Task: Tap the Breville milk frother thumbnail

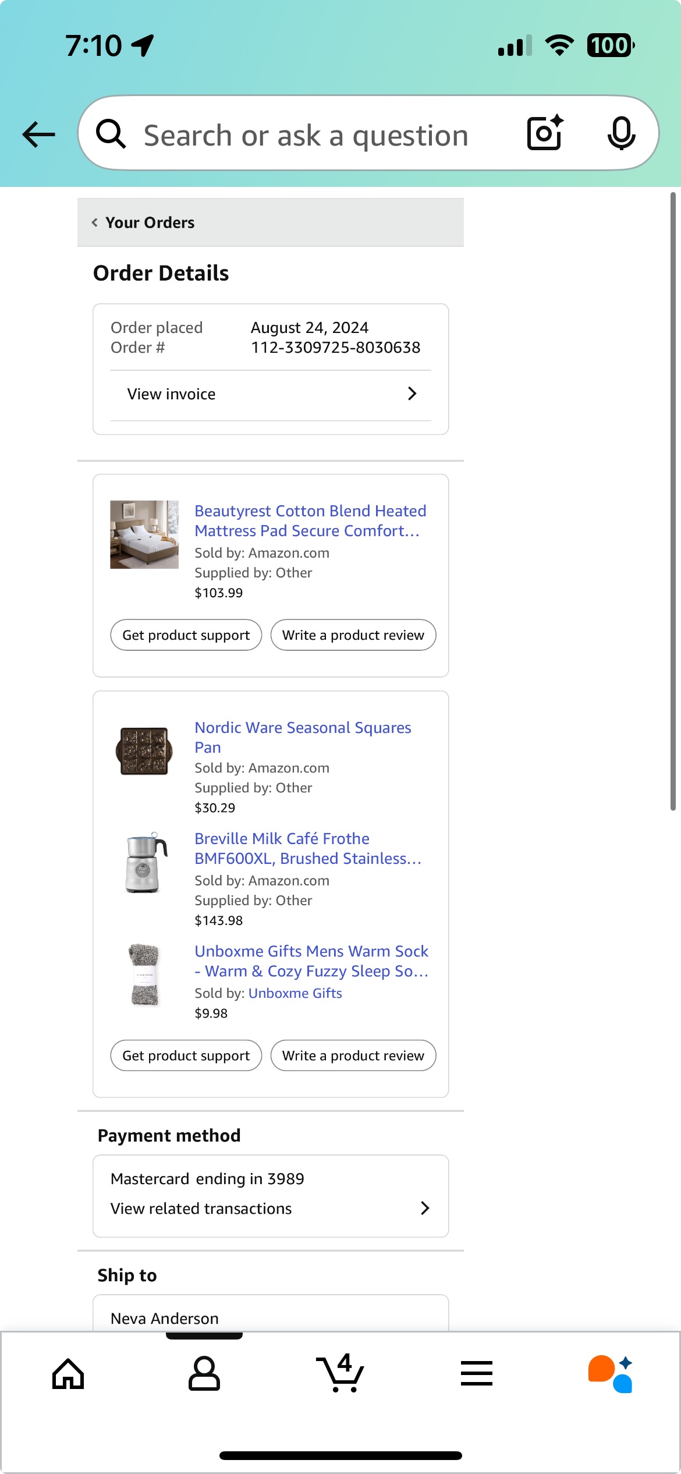Action: click(x=145, y=863)
